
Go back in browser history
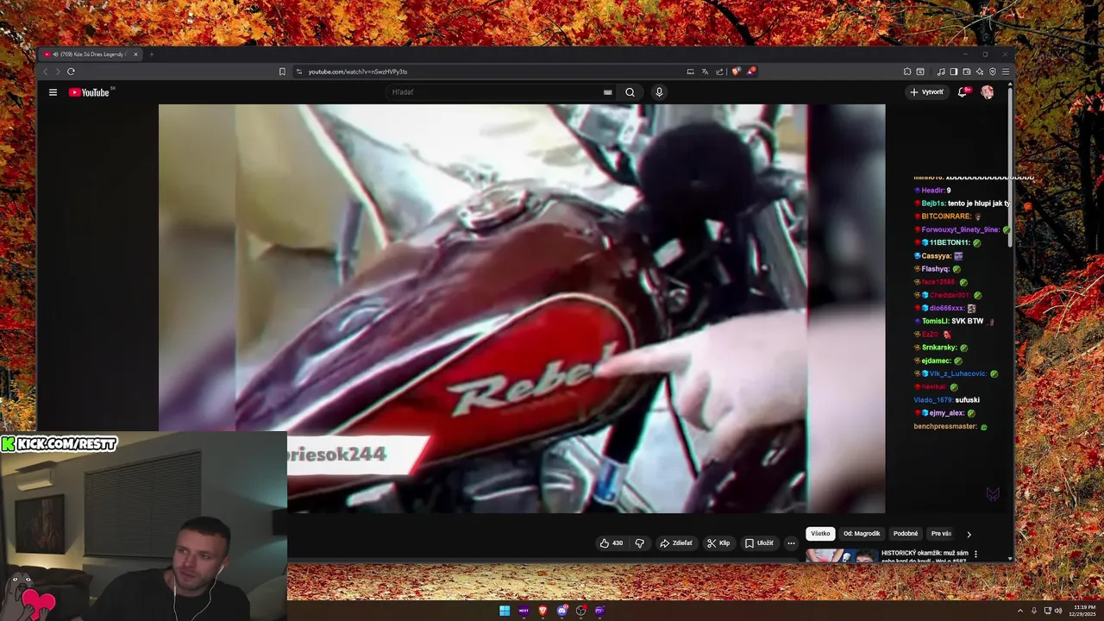47,72
